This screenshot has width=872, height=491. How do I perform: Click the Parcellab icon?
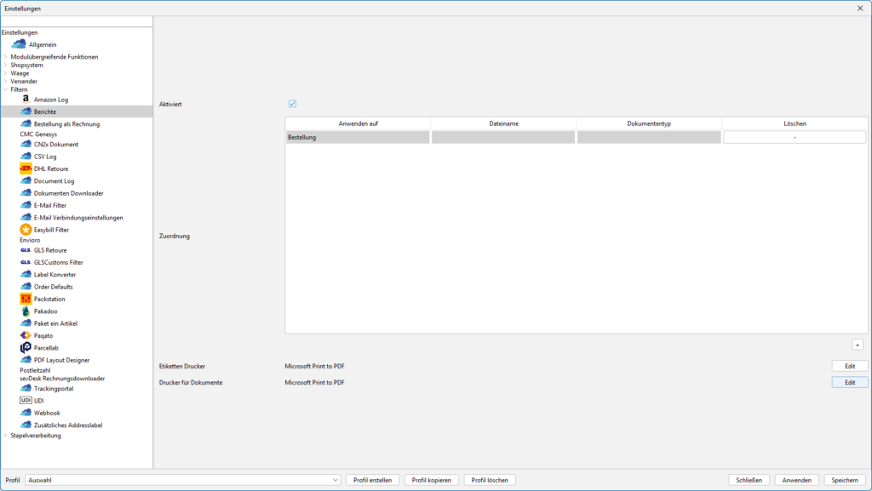[26, 347]
